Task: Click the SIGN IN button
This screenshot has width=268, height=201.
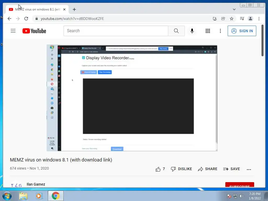Action: pyautogui.click(x=242, y=31)
